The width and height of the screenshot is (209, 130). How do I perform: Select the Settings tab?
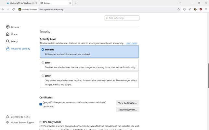pyautogui.click(x=56, y=3)
